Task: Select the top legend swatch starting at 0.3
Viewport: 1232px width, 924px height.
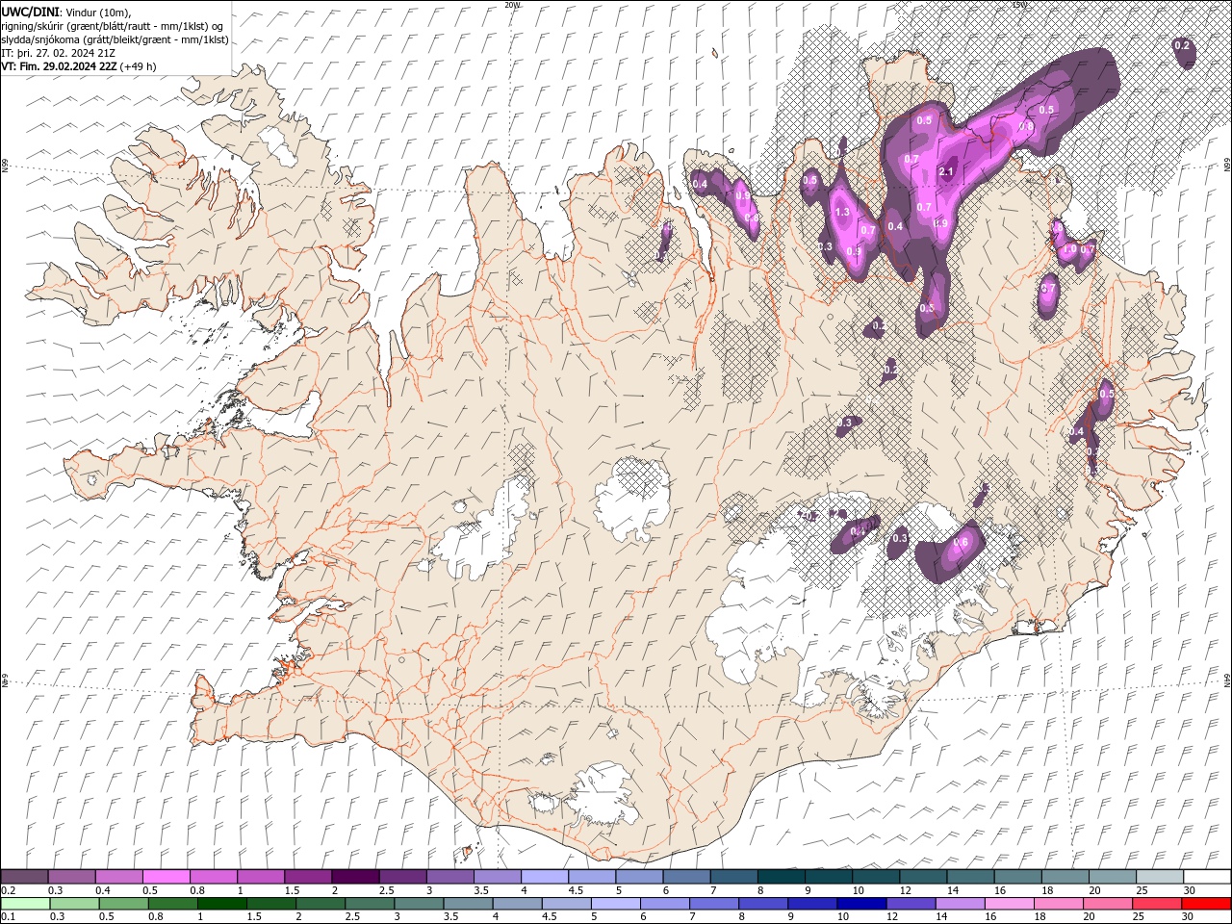Action: [71, 877]
